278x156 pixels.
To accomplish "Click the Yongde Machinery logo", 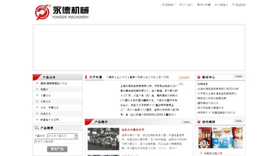I will (62, 12).
